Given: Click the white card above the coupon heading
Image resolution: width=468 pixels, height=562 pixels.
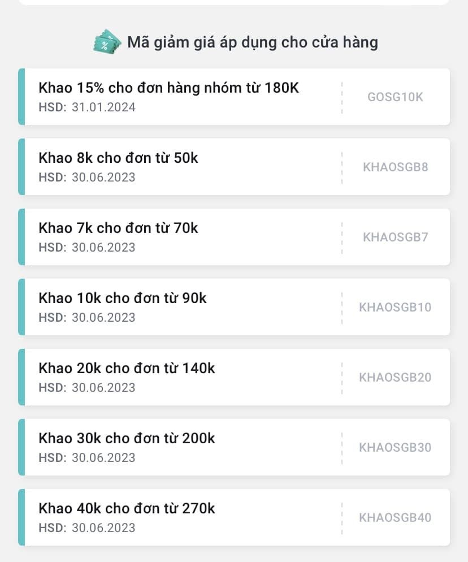Looking at the screenshot, I should pyautogui.click(x=234, y=2).
